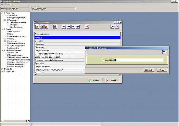This screenshot has height=126, width=179.
Task: Select 2. Paliwa in the tree
Action: [x=10, y=34]
